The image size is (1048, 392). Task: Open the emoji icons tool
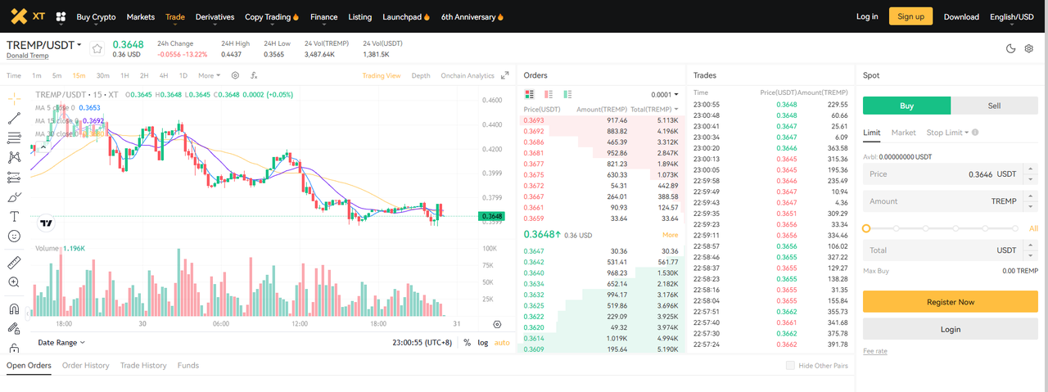[x=14, y=237]
